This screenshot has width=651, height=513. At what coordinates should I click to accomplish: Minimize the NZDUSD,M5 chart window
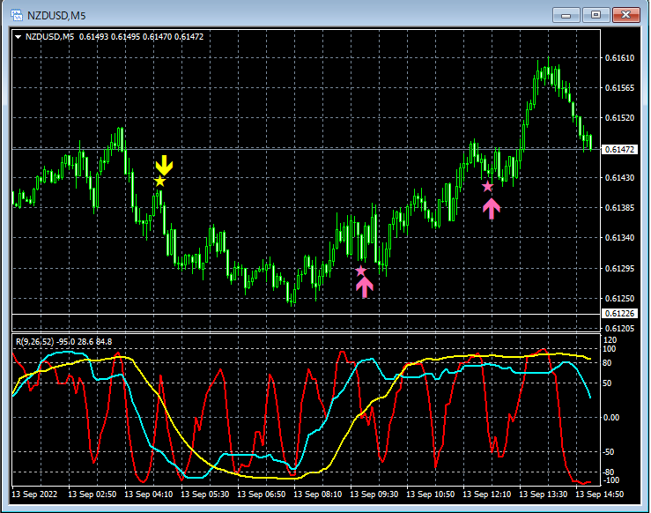(x=566, y=15)
